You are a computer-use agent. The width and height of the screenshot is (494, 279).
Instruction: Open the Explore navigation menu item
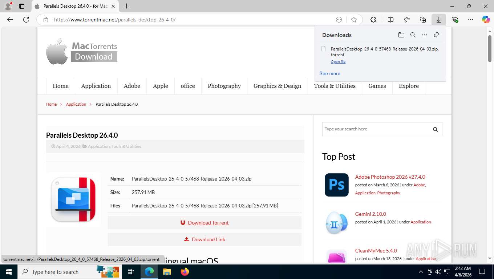point(409,86)
